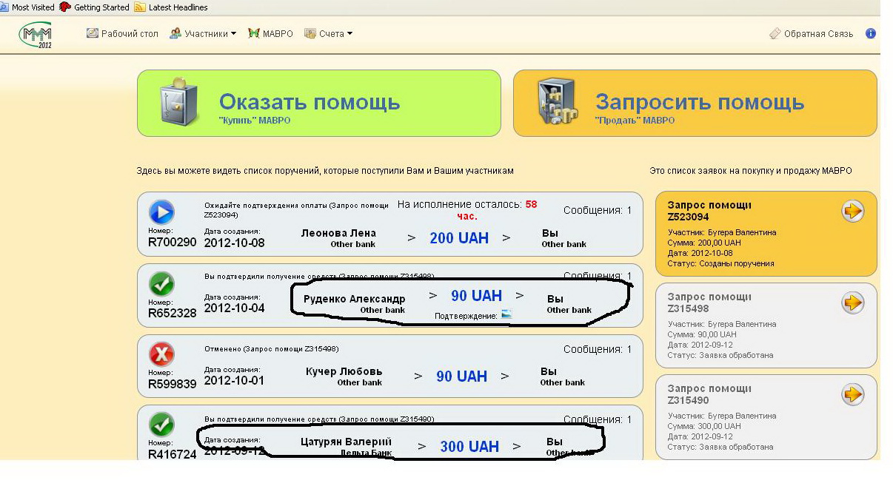The width and height of the screenshot is (893, 483).
Task: Click the MMM 2012 logo
Action: [36, 34]
